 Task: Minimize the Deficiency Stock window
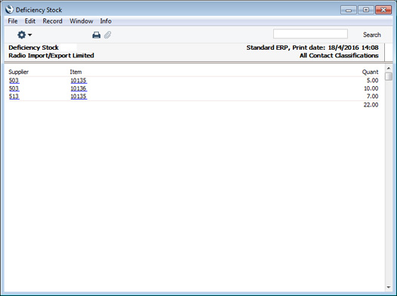pos(349,10)
